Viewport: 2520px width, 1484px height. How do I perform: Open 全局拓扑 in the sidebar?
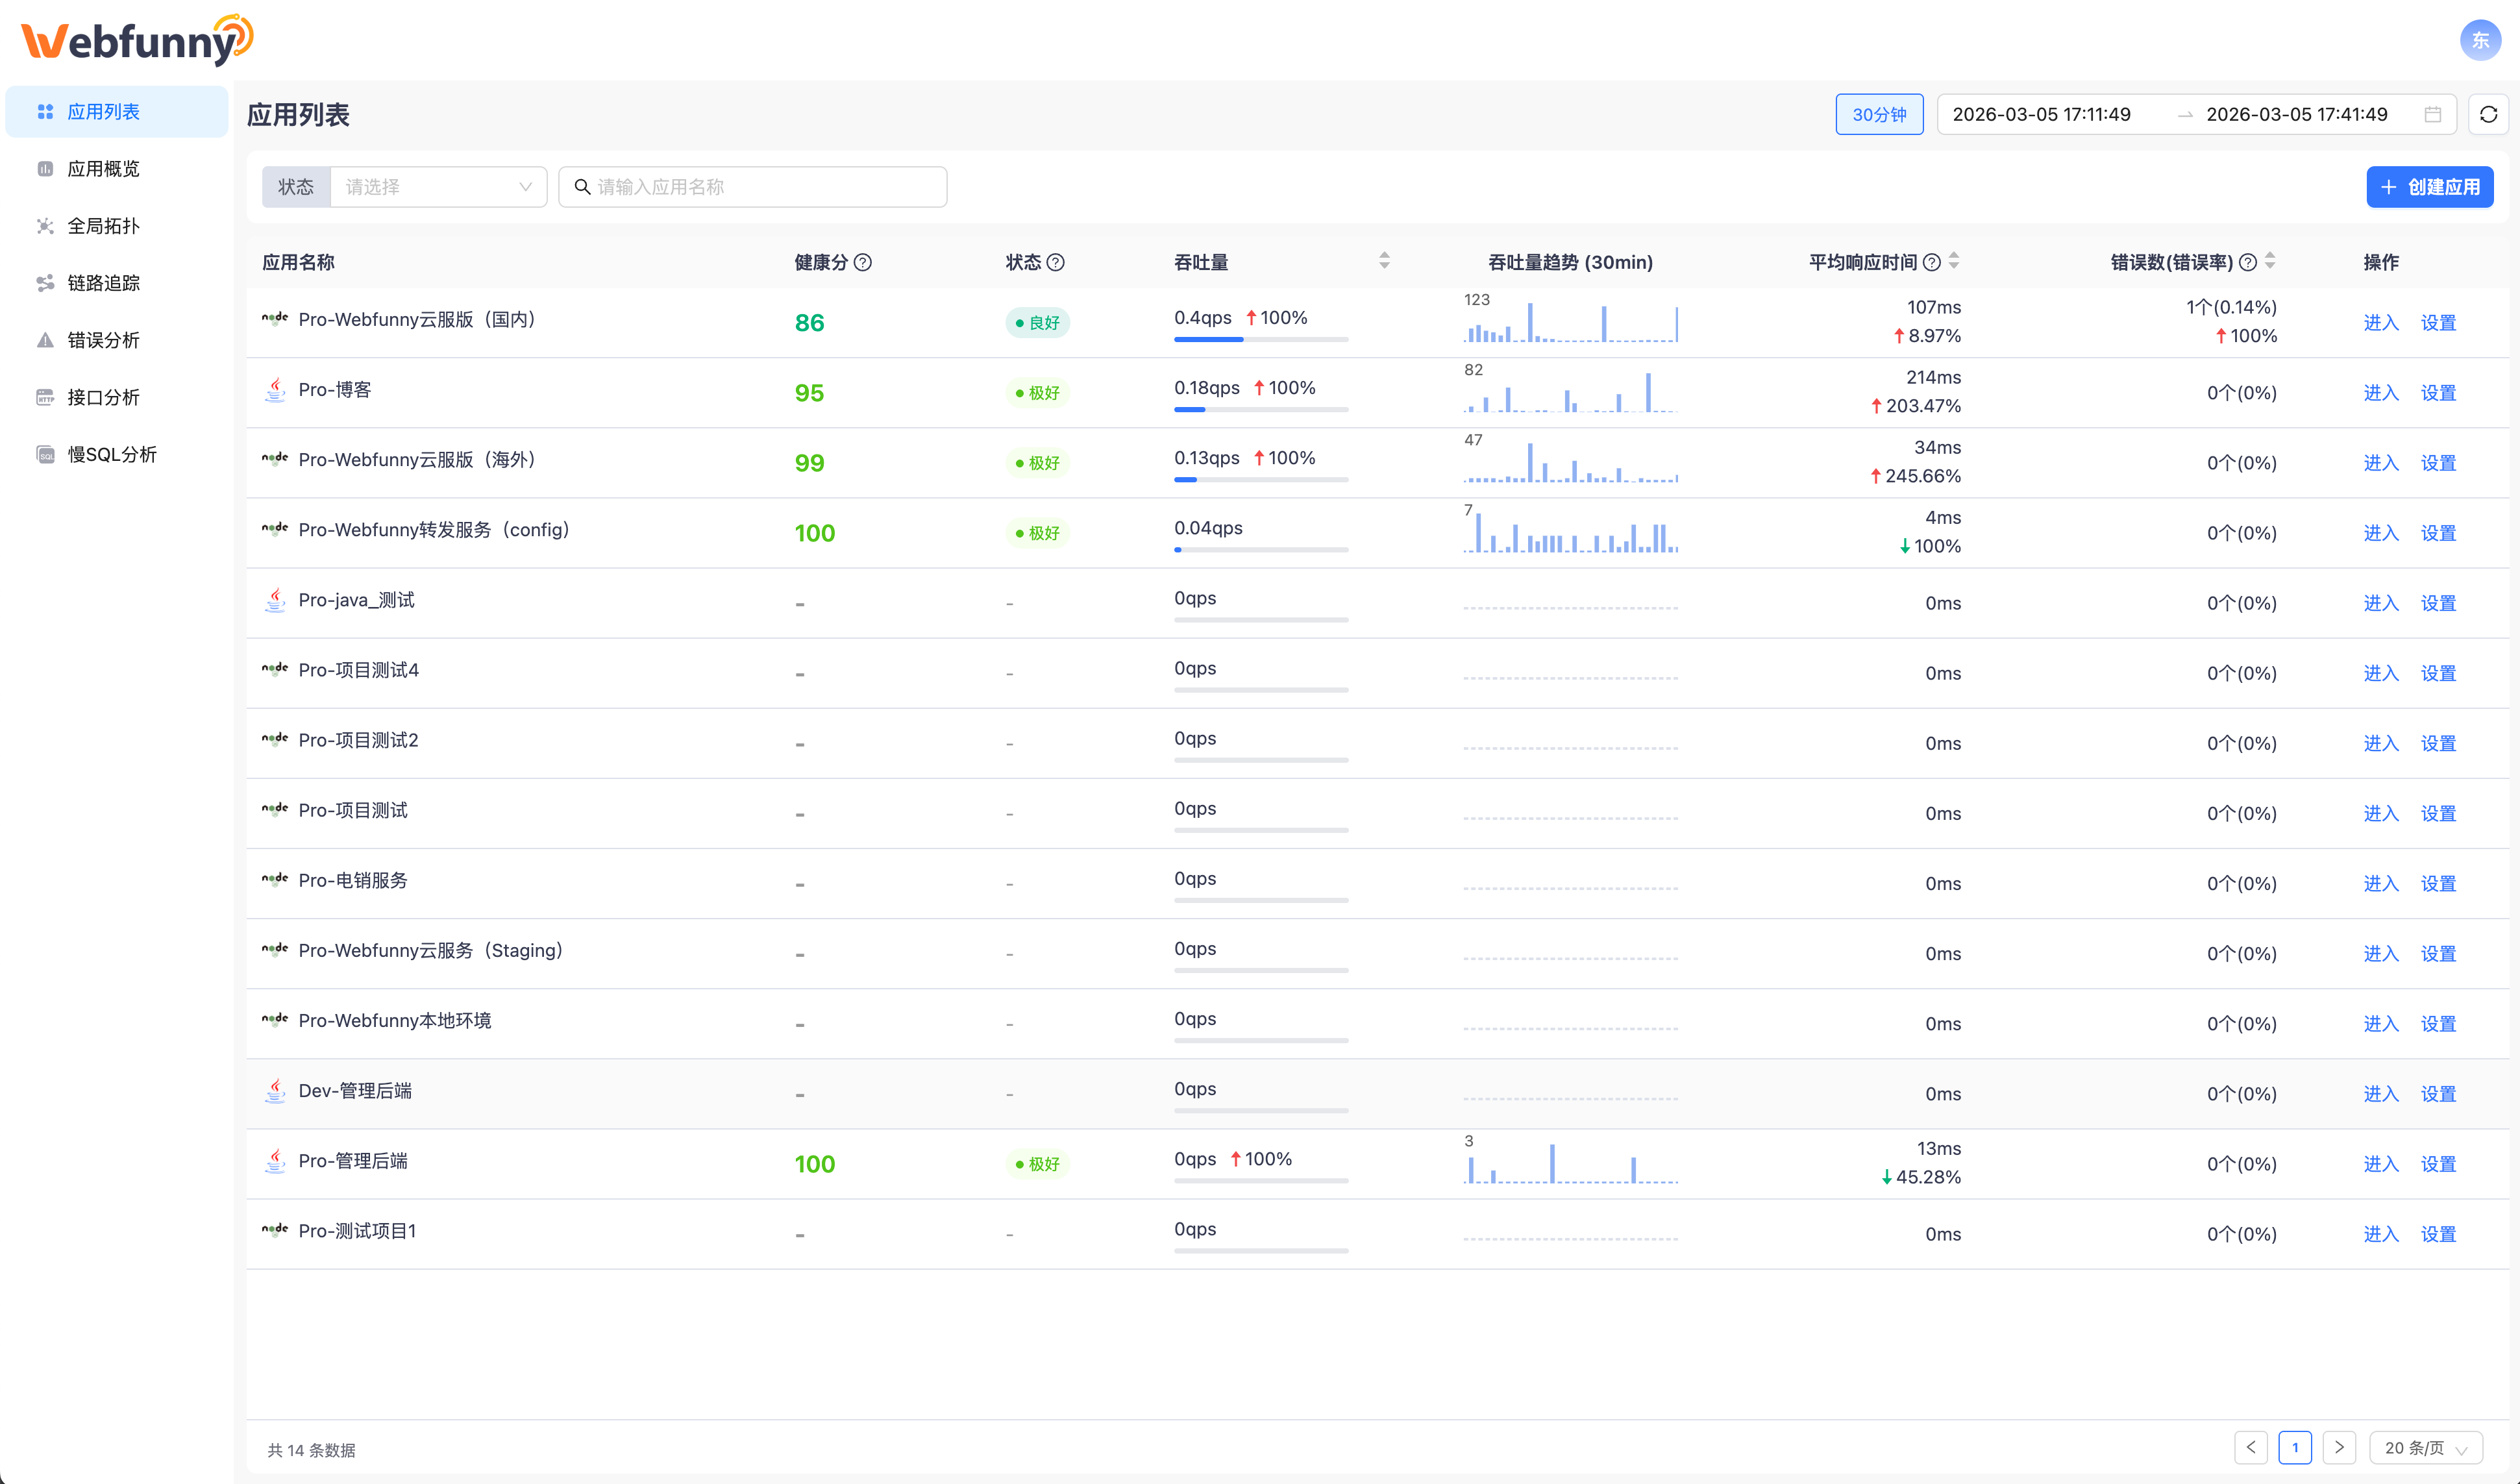tap(103, 226)
